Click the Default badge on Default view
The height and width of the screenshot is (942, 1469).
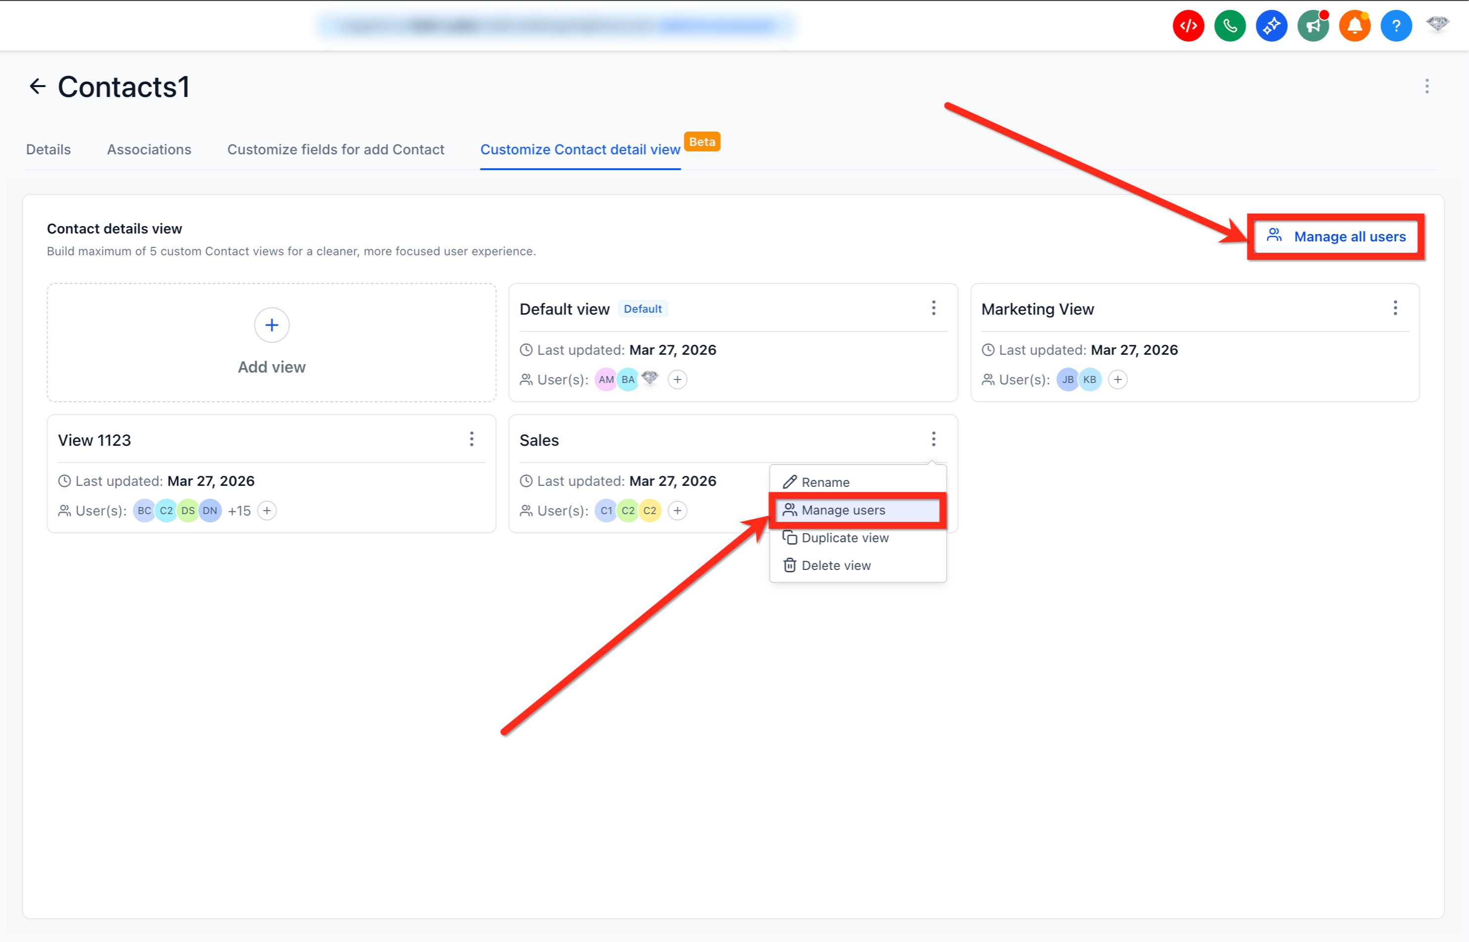pyautogui.click(x=642, y=310)
